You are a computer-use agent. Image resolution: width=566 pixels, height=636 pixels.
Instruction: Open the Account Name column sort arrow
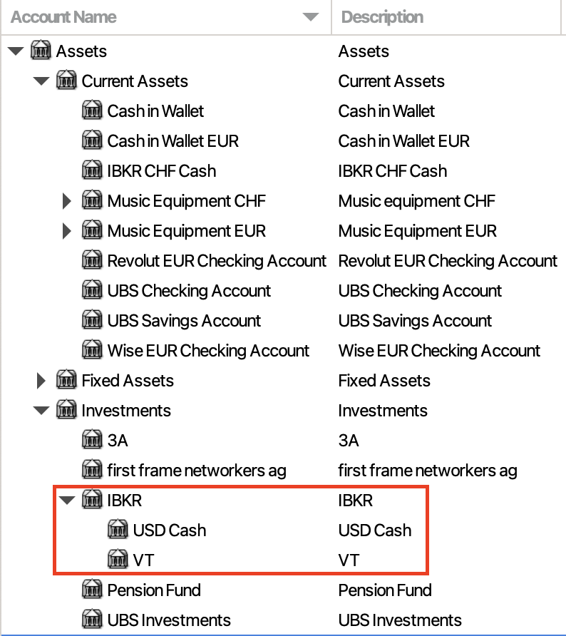point(311,17)
